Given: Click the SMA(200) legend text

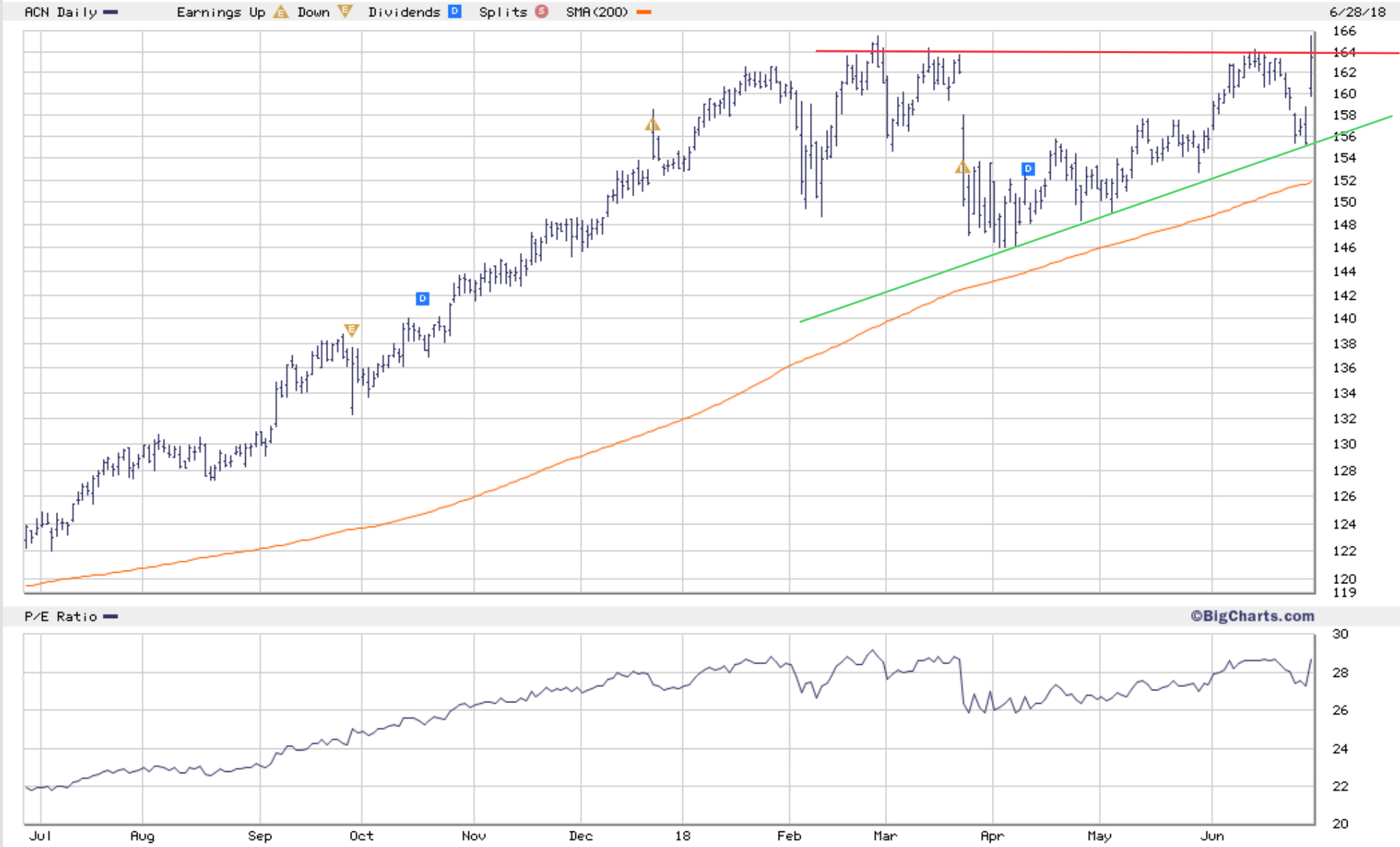Looking at the screenshot, I should pyautogui.click(x=597, y=12).
